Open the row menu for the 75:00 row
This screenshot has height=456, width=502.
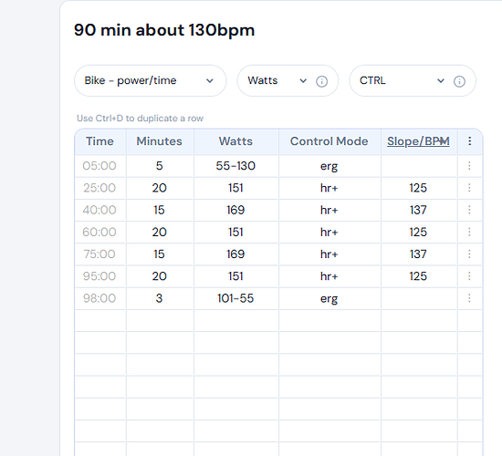tap(469, 254)
